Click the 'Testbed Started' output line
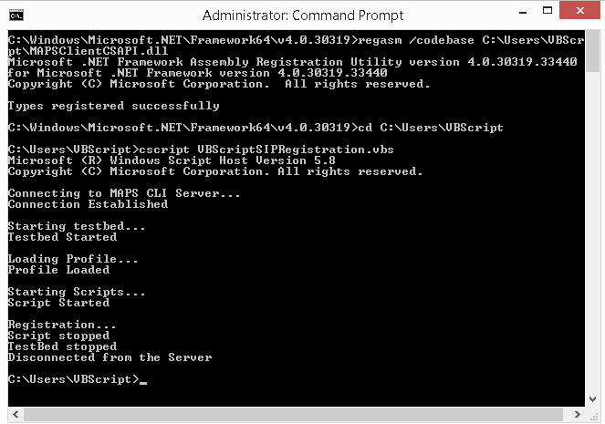Image resolution: width=605 pixels, height=424 pixels. click(62, 237)
